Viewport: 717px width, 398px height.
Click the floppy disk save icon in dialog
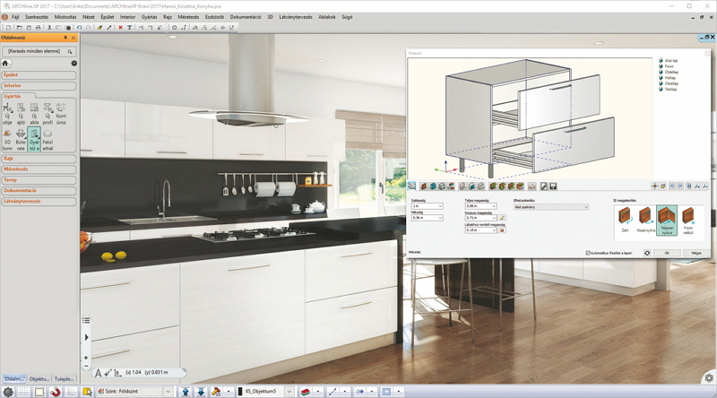tap(553, 186)
